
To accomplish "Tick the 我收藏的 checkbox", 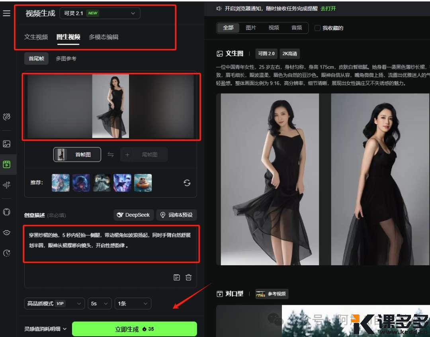I will click(x=317, y=28).
